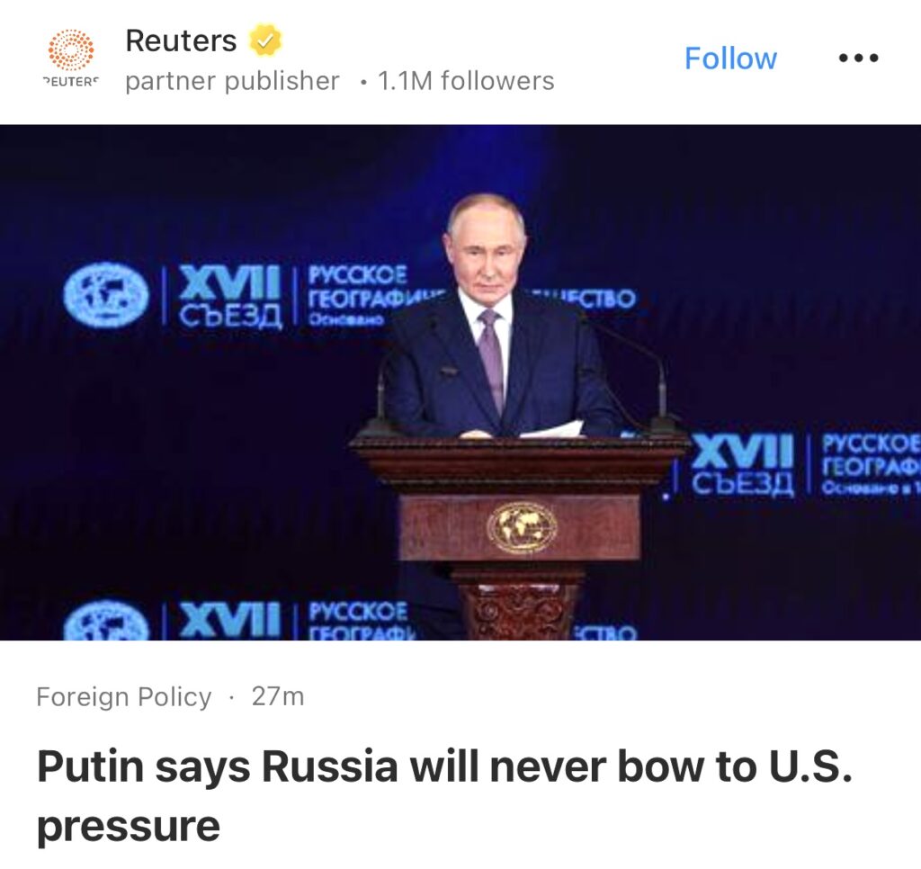
Task: Open the article photo thumbnail
Action: (460, 382)
